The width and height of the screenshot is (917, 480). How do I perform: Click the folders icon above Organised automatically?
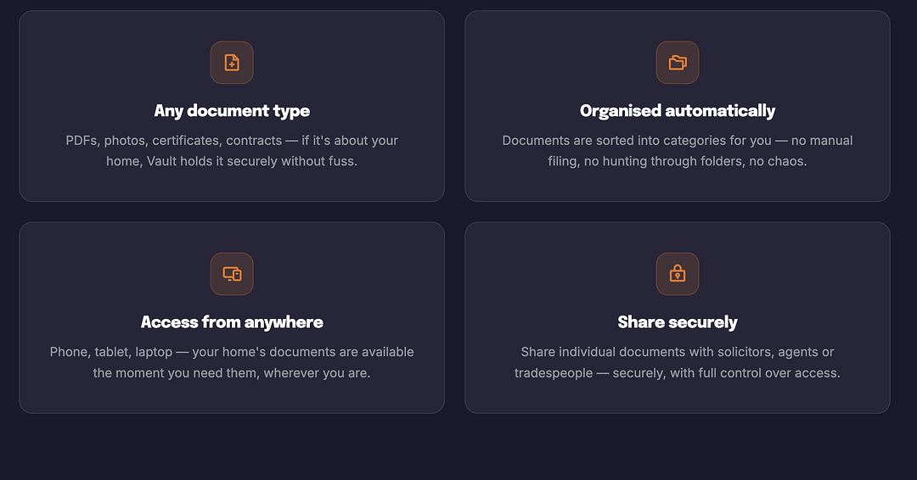(x=678, y=63)
